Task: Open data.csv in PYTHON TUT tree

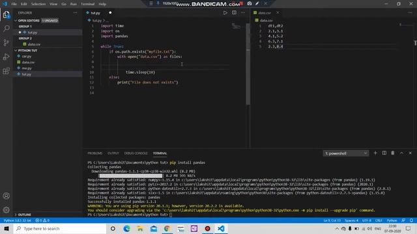Action: 28,62
